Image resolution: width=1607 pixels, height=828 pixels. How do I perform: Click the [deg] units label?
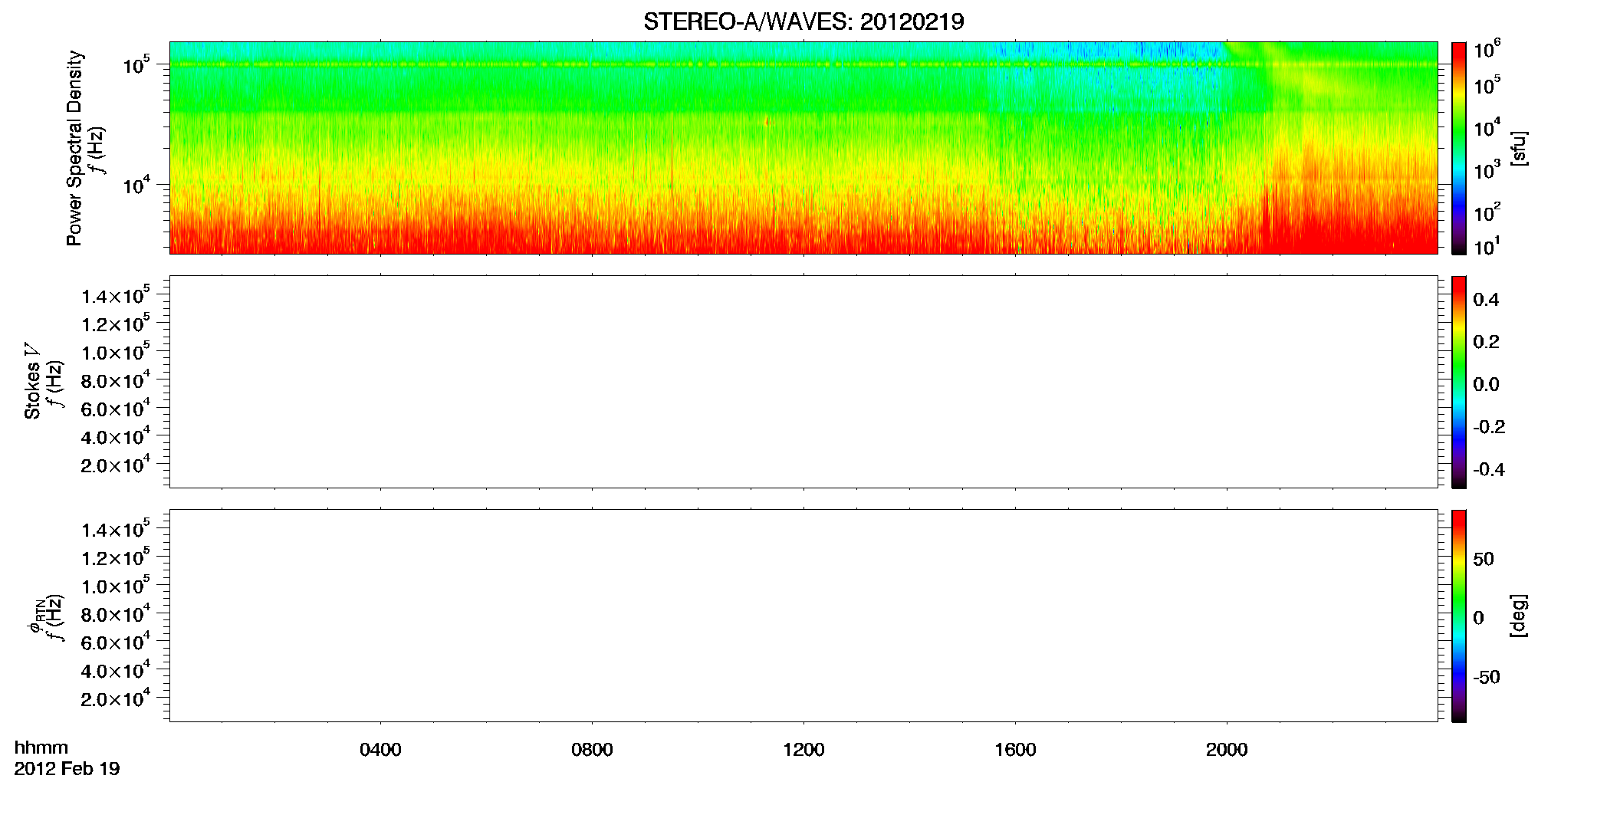[1518, 616]
